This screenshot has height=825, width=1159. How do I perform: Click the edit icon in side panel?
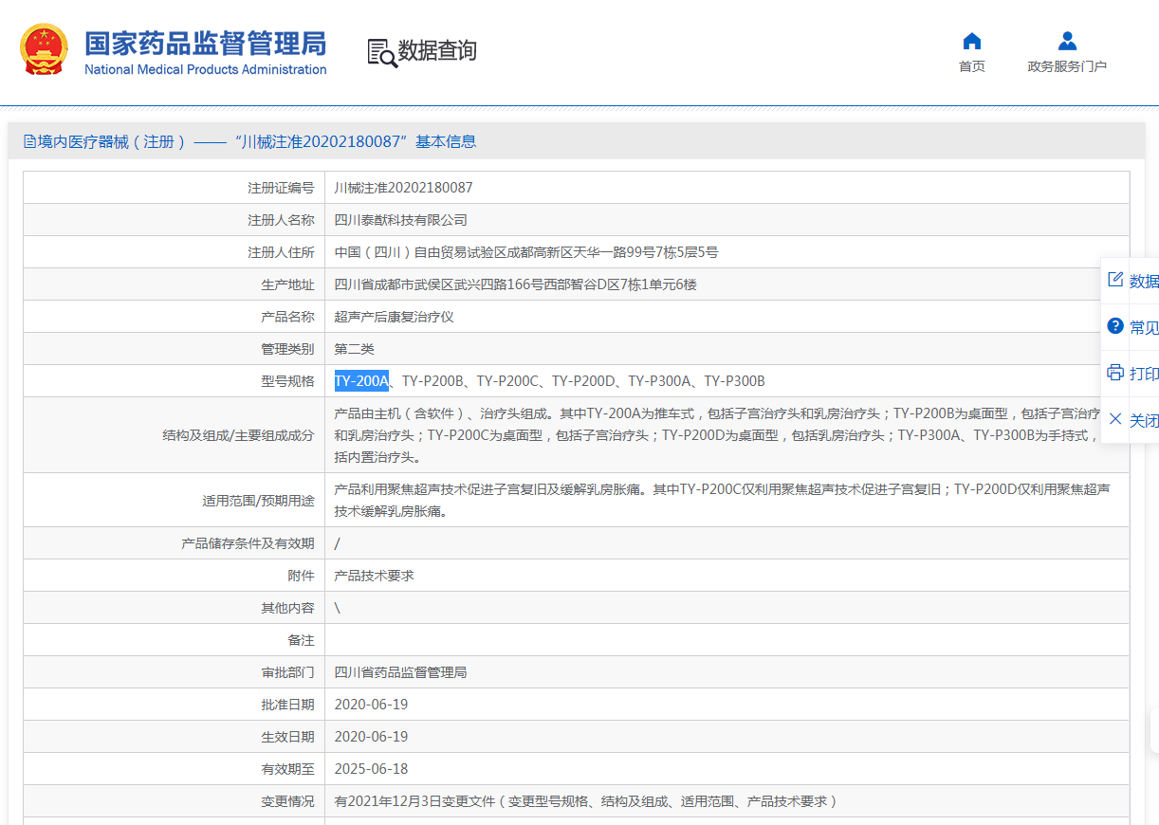coord(1115,280)
